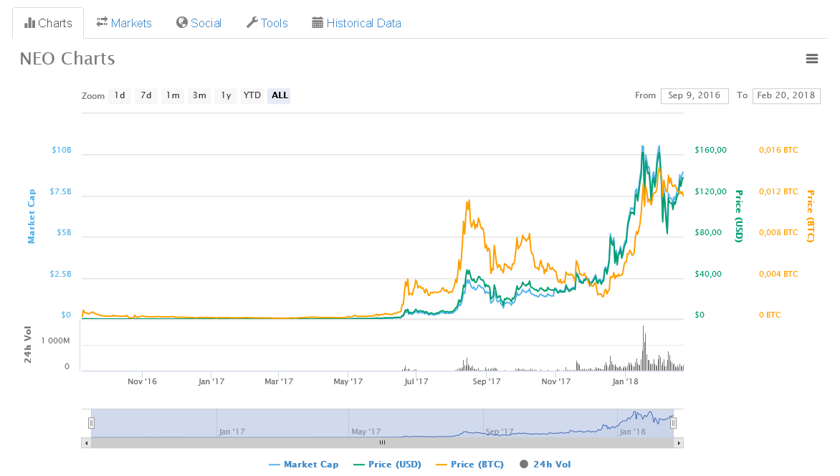This screenshot has width=840, height=476.
Task: Open the Historical Data tab
Action: coord(356,23)
